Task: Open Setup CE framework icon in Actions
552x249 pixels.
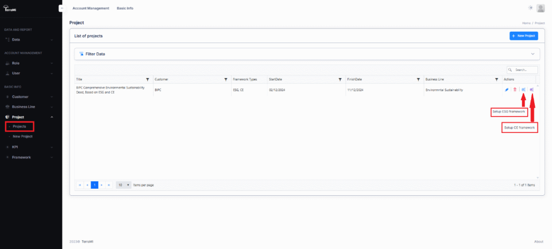Action: pyautogui.click(x=532, y=90)
